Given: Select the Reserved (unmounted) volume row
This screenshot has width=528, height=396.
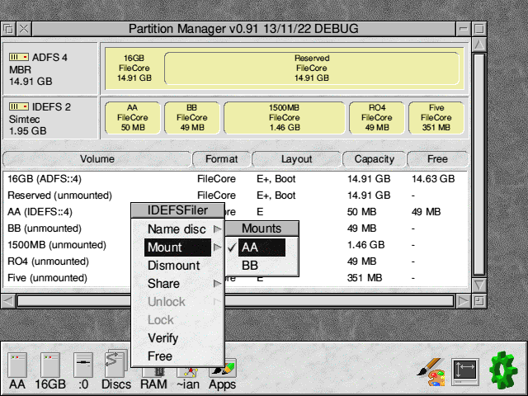Looking at the screenshot, I should tap(235, 196).
